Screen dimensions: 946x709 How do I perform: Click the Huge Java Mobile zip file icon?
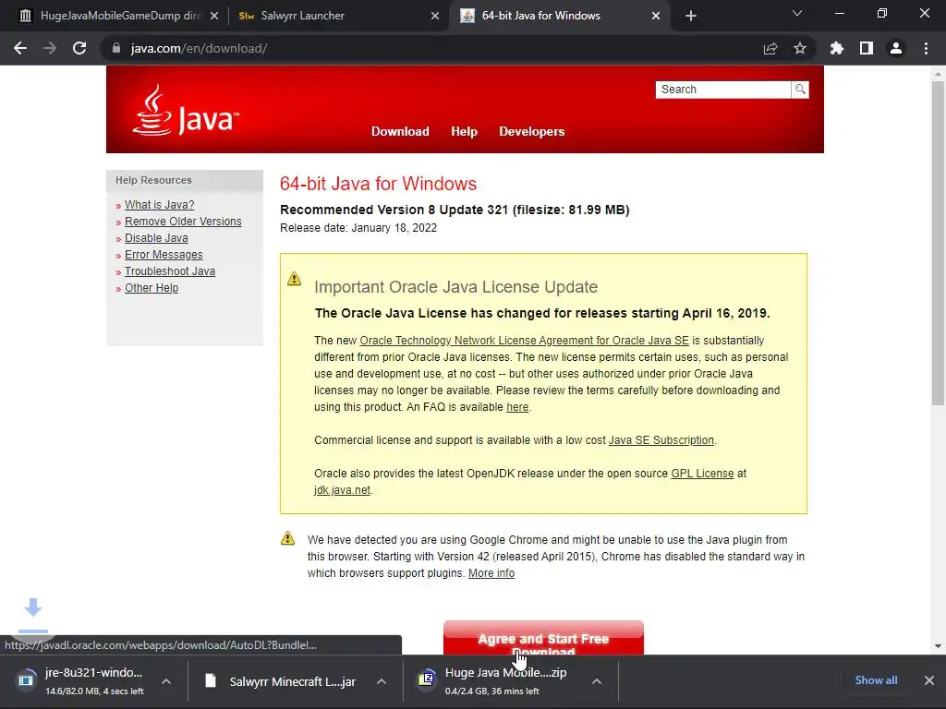pos(427,679)
